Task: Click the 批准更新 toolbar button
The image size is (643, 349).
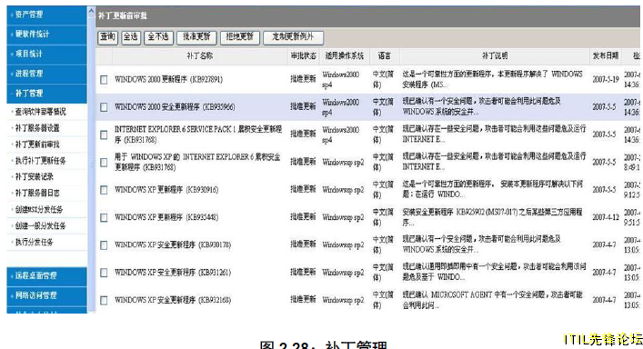Action: point(196,37)
